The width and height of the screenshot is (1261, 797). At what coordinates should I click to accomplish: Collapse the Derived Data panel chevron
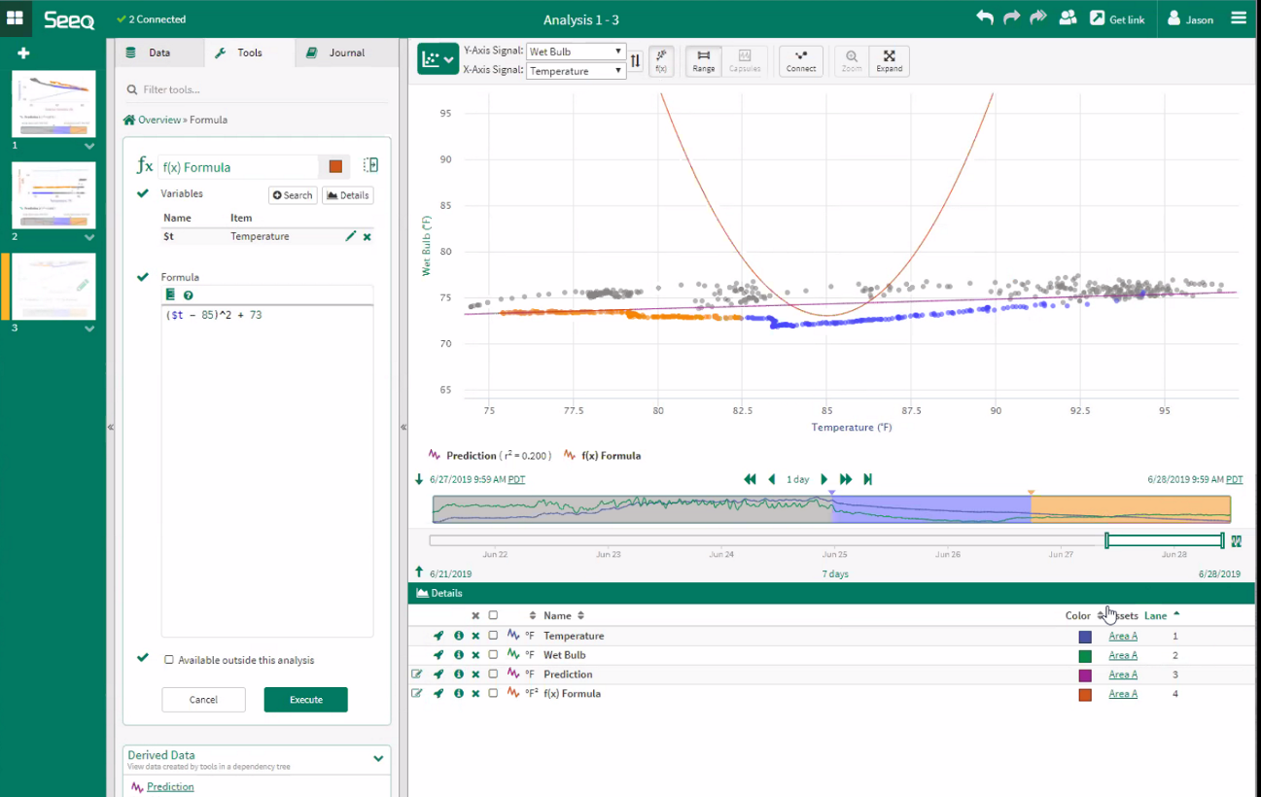(378, 758)
